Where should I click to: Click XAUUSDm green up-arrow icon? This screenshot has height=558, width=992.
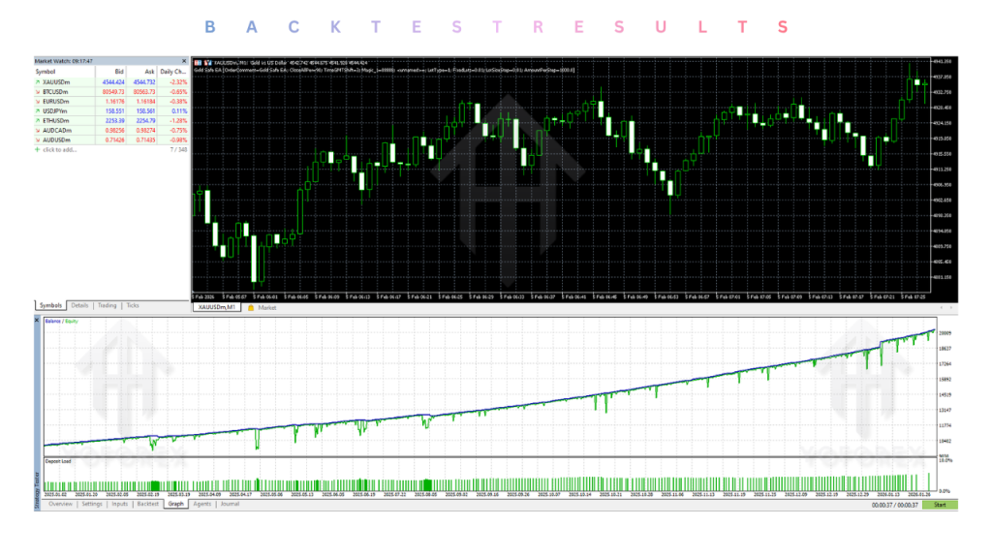point(38,82)
